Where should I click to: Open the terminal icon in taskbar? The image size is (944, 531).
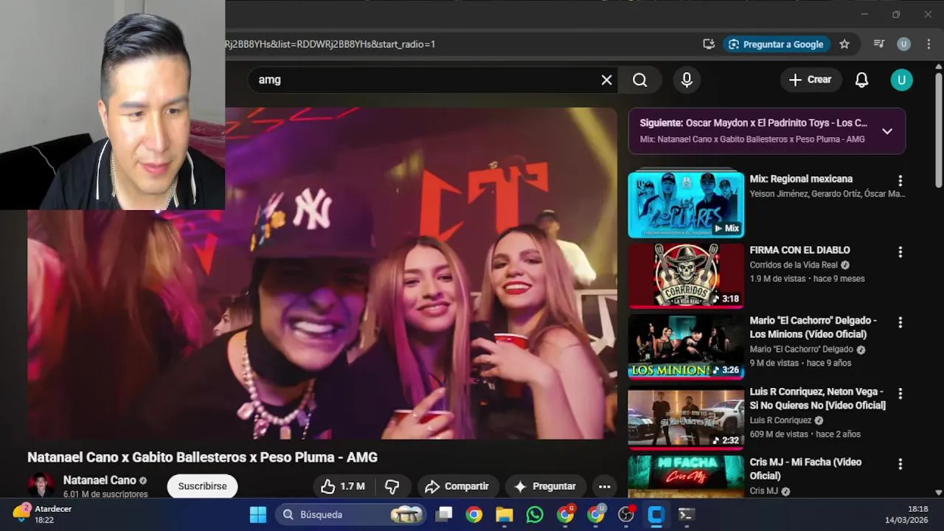(x=686, y=515)
